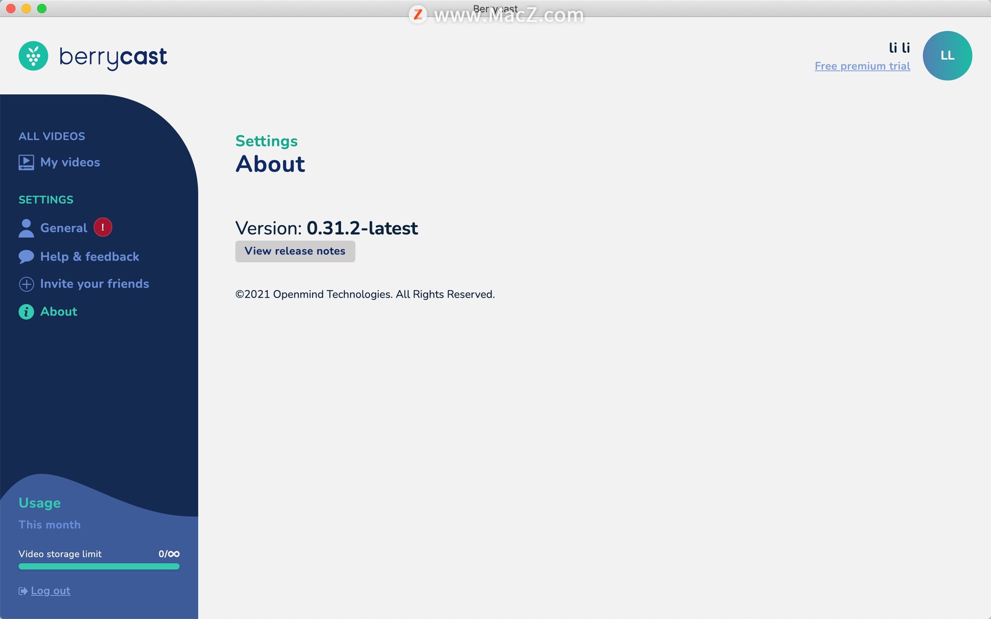Click the Log out arrow icon
The image size is (991, 619).
point(23,591)
